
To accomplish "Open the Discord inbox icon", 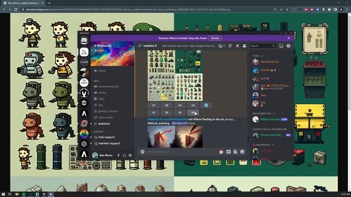I will point(281,46).
